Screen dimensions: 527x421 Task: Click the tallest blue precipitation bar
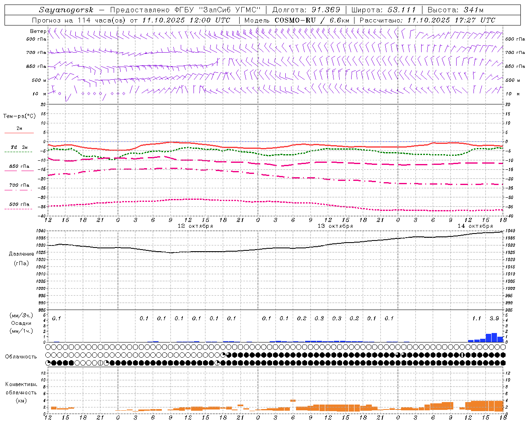click(494, 338)
